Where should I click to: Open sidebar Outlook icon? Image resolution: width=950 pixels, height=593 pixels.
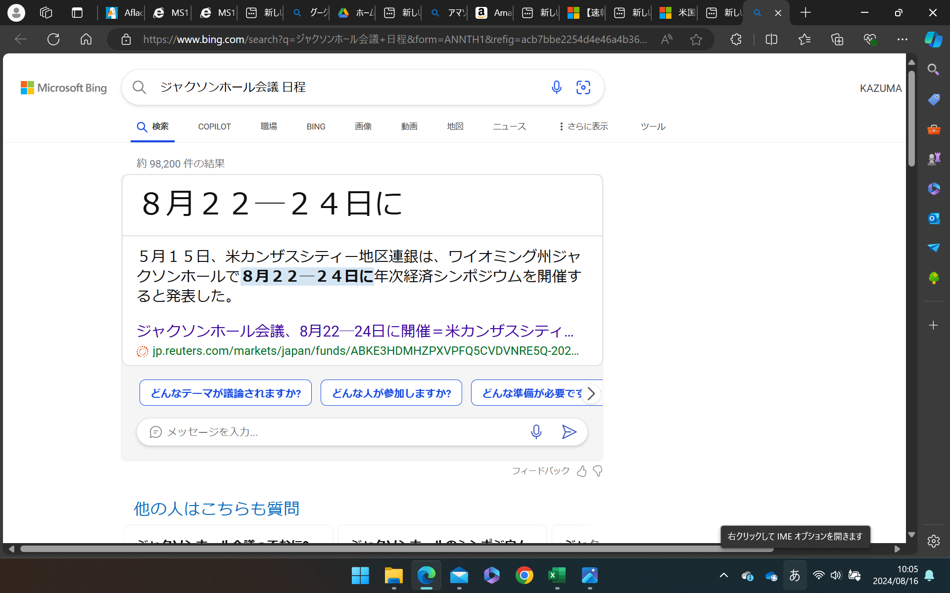click(x=934, y=218)
